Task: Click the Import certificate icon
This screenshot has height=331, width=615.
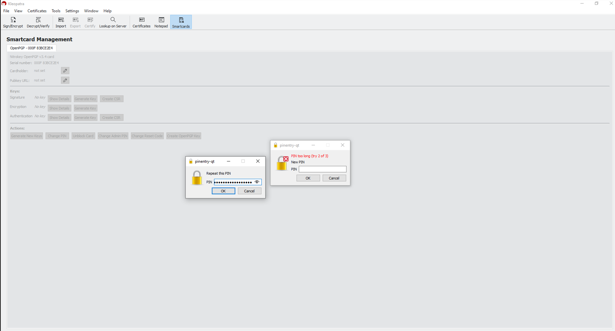Action: coord(61,22)
